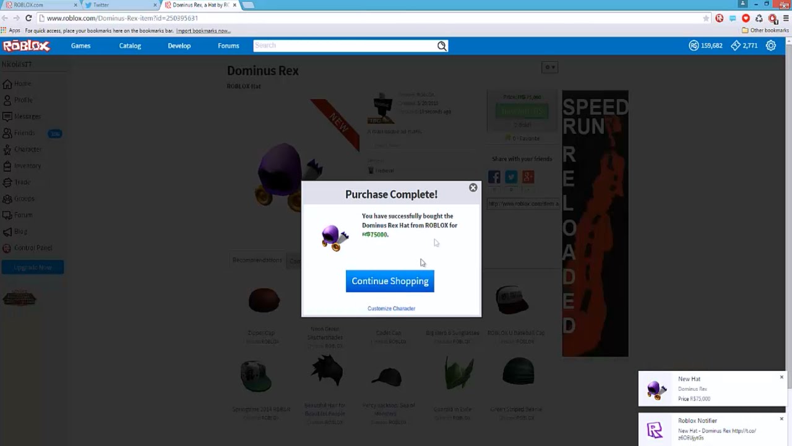Click the Dominus Rex hat thumbnail in dialog
Image resolution: width=792 pixels, height=446 pixels.
(335, 238)
